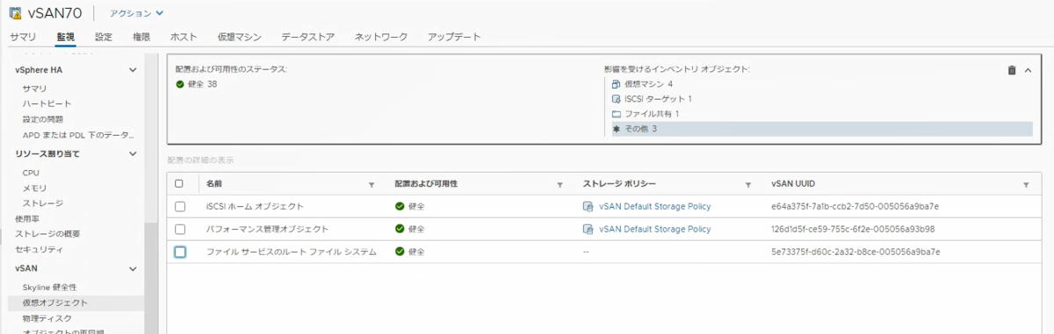Toggle the select-all checkbox in the table header

[x=179, y=184]
